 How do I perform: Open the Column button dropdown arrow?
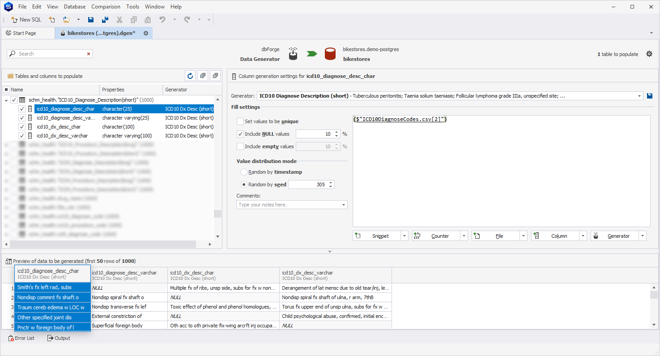click(x=583, y=236)
